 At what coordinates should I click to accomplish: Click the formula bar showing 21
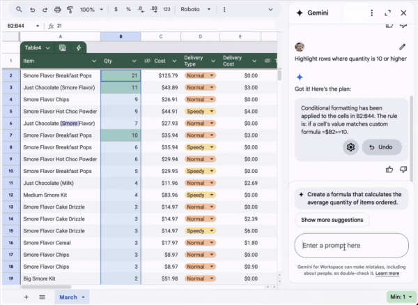click(x=165, y=26)
